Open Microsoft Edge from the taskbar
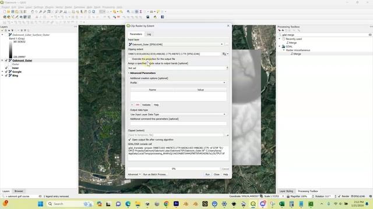Viewport: 373px width, 209px height. 128,204
